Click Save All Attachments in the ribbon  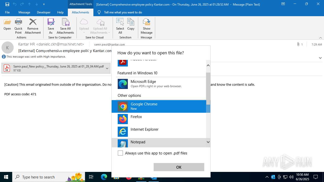point(65,26)
